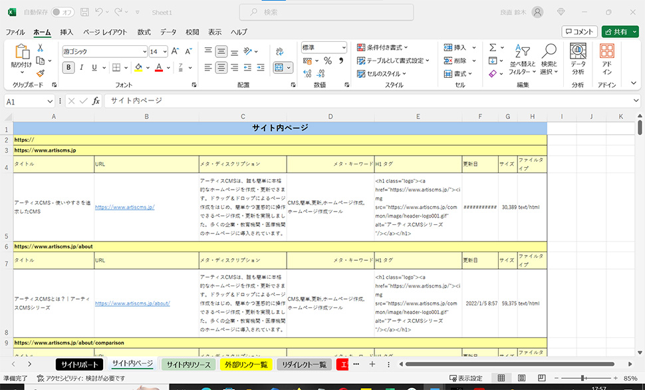Click the Comments button
The height and width of the screenshot is (390, 645).
point(579,32)
